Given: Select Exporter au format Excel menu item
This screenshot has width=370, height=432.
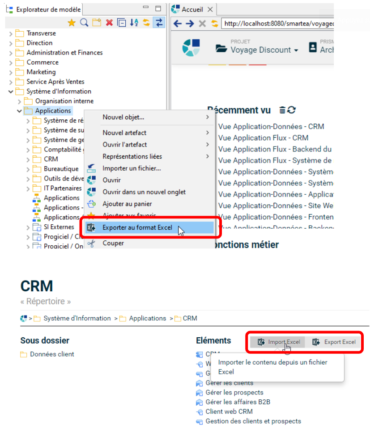Looking at the screenshot, I should click(137, 227).
